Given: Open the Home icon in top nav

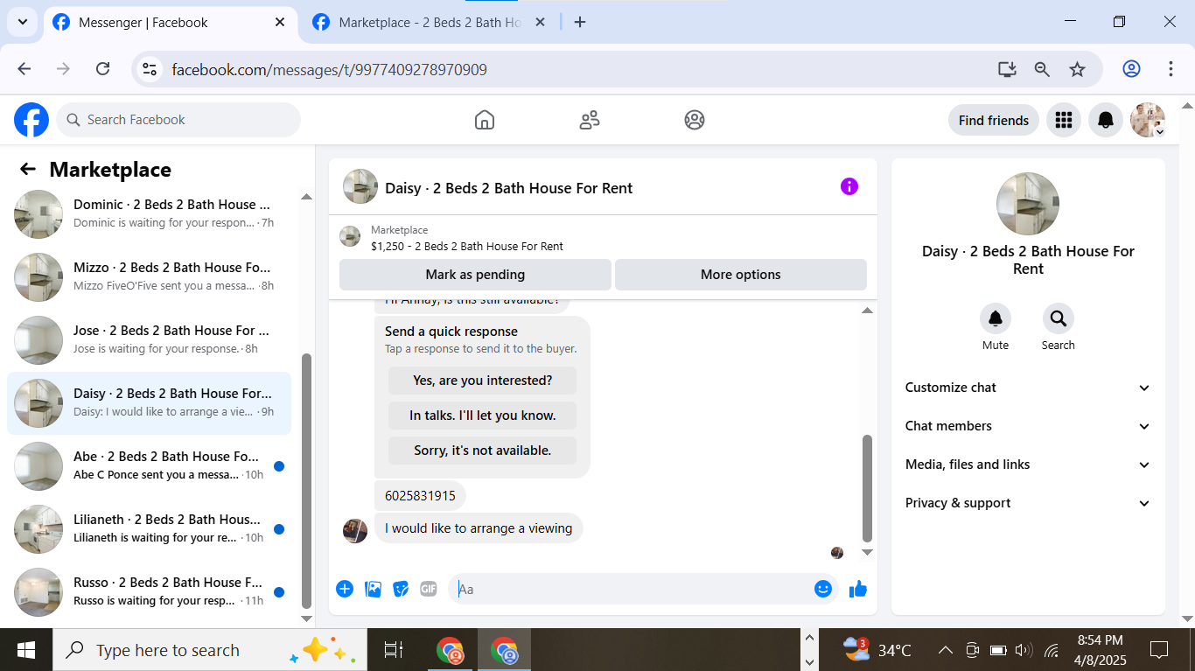Looking at the screenshot, I should [485, 120].
